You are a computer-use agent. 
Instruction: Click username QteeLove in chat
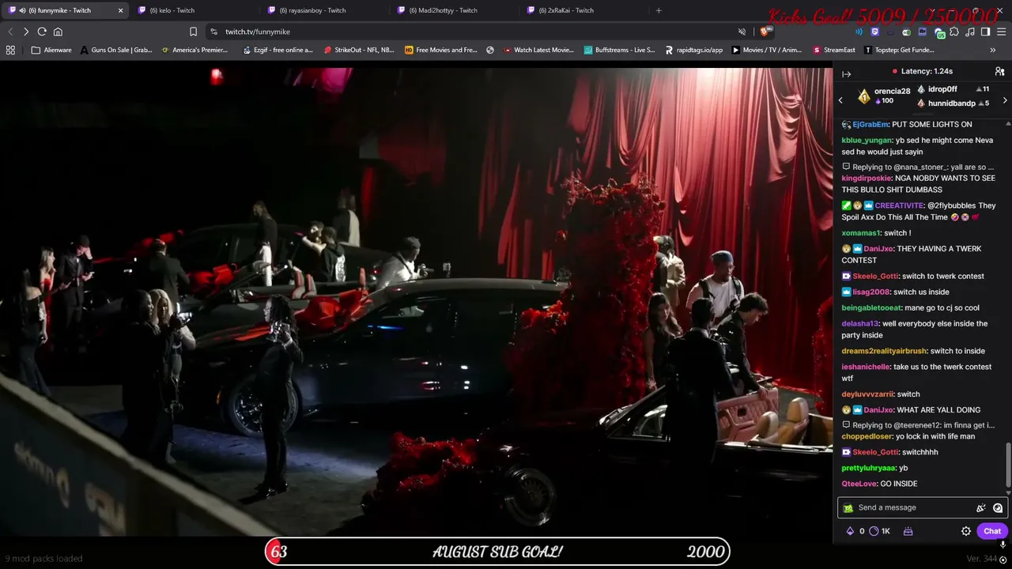859,484
